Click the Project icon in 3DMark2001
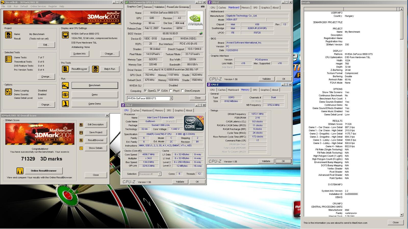 point(8,35)
